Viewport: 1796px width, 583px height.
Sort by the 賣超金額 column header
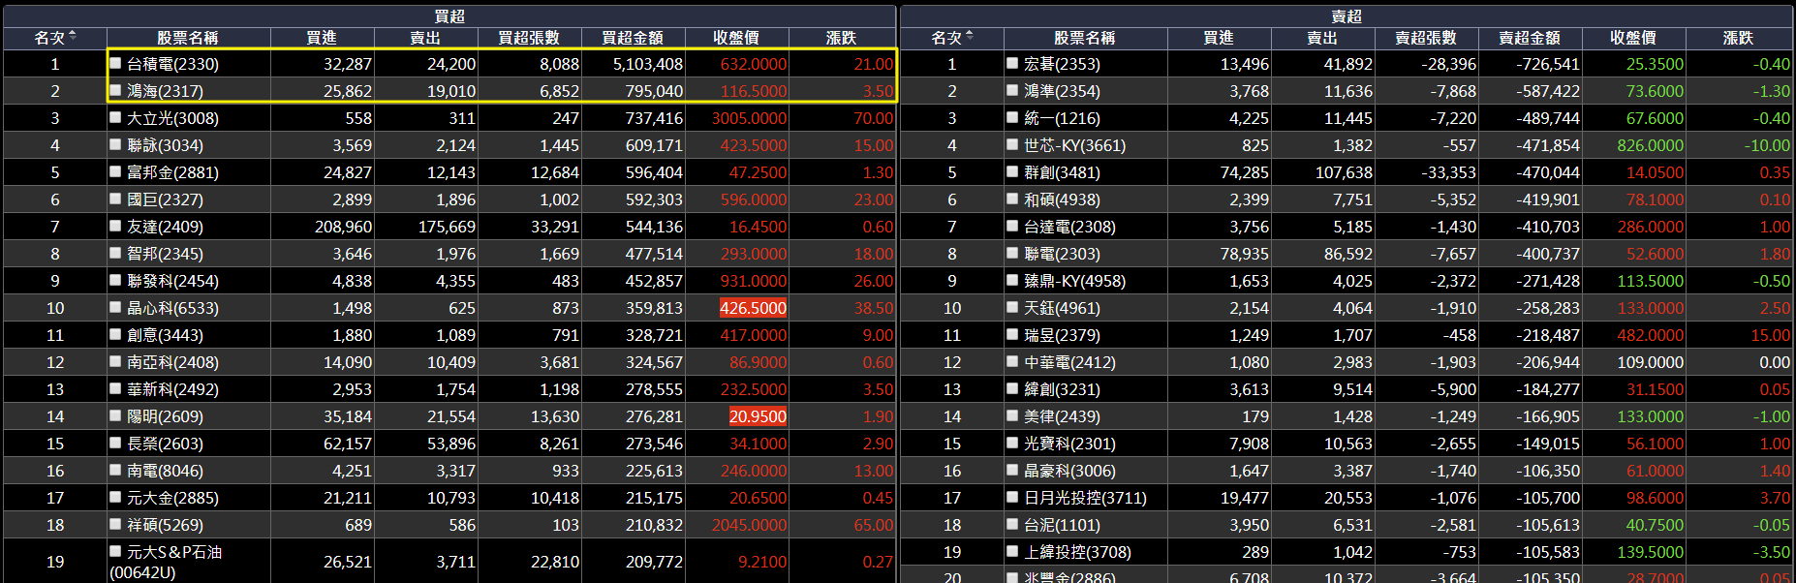coord(1530,38)
